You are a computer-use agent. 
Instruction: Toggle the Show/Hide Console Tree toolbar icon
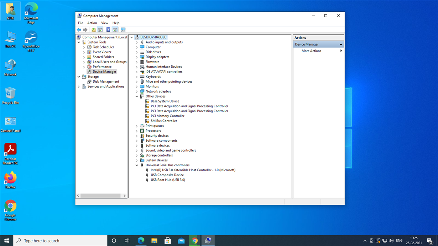tap(100, 30)
